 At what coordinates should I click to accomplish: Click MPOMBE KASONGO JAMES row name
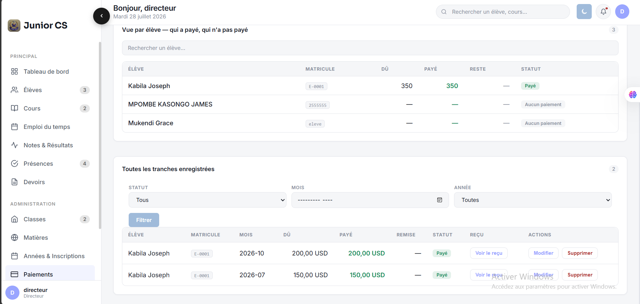(170, 104)
